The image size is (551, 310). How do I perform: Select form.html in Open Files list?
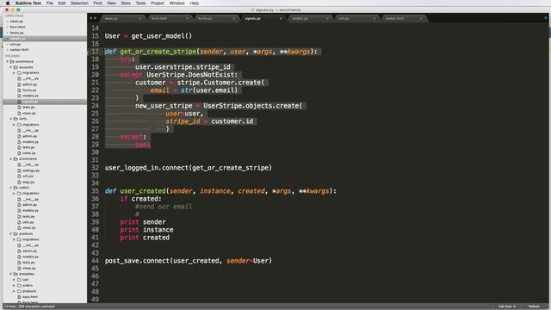point(17,27)
